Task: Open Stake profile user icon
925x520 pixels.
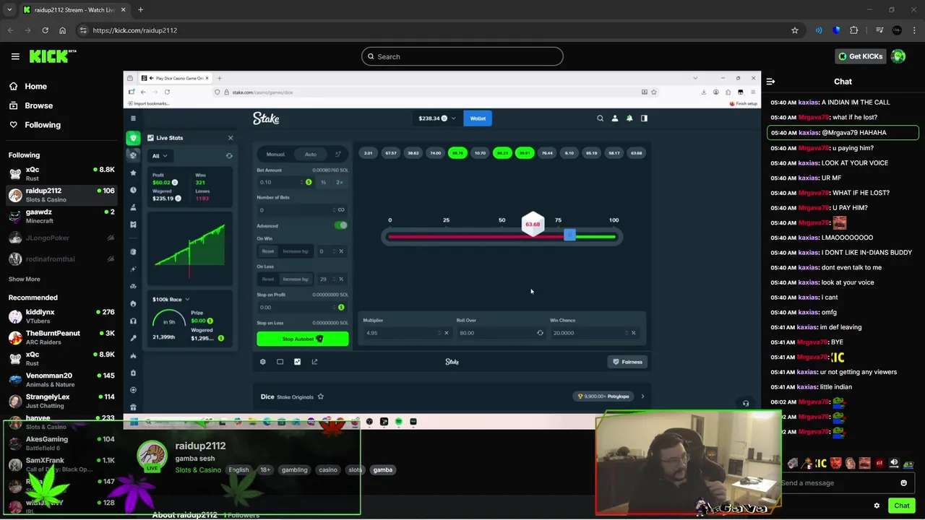Action: [x=615, y=118]
